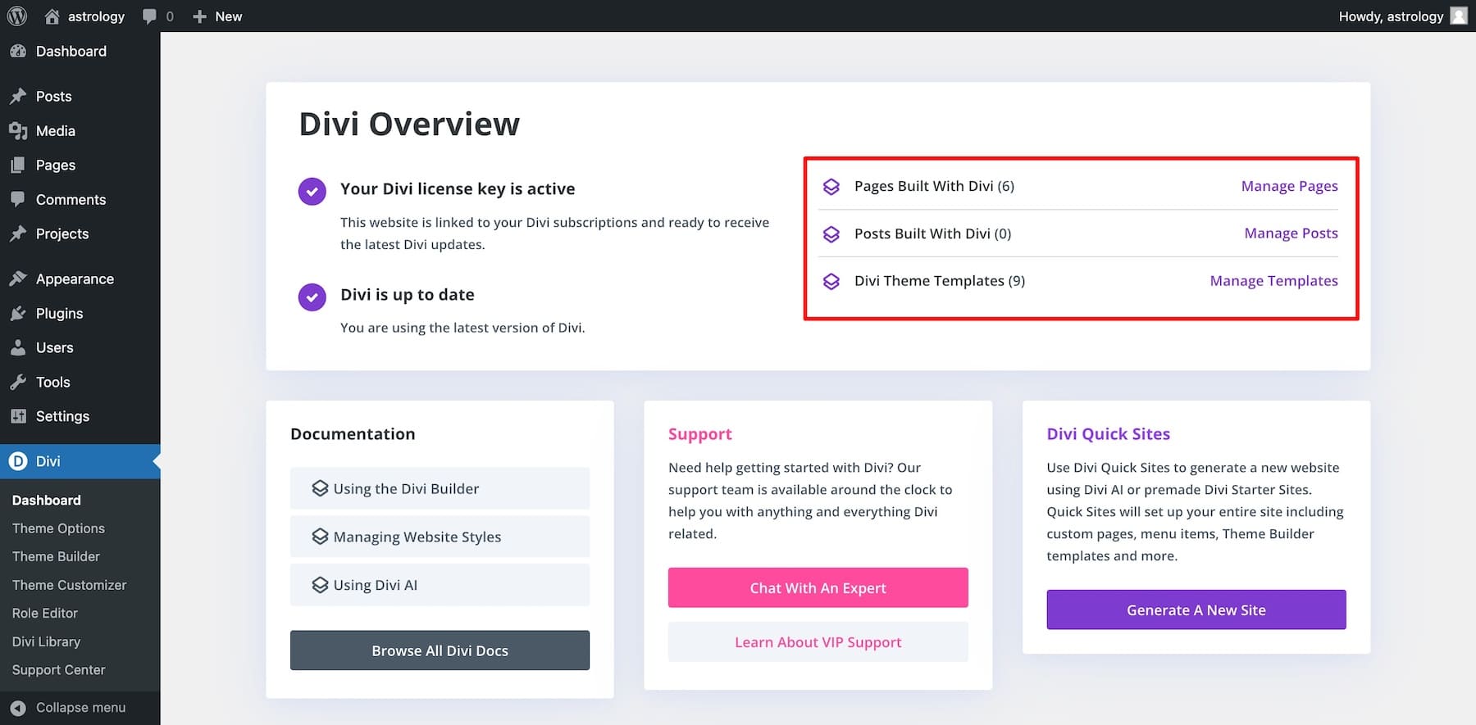
Task: Open the comments bubble icon in admin bar
Action: click(x=149, y=16)
